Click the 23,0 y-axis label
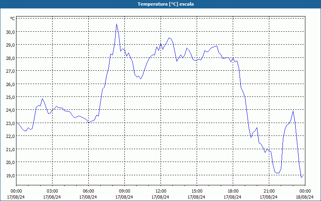Viewport: 321px width, 201px height. click(x=10, y=123)
